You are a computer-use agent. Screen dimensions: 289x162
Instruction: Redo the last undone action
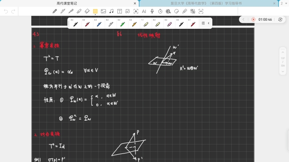[x=13, y=12]
